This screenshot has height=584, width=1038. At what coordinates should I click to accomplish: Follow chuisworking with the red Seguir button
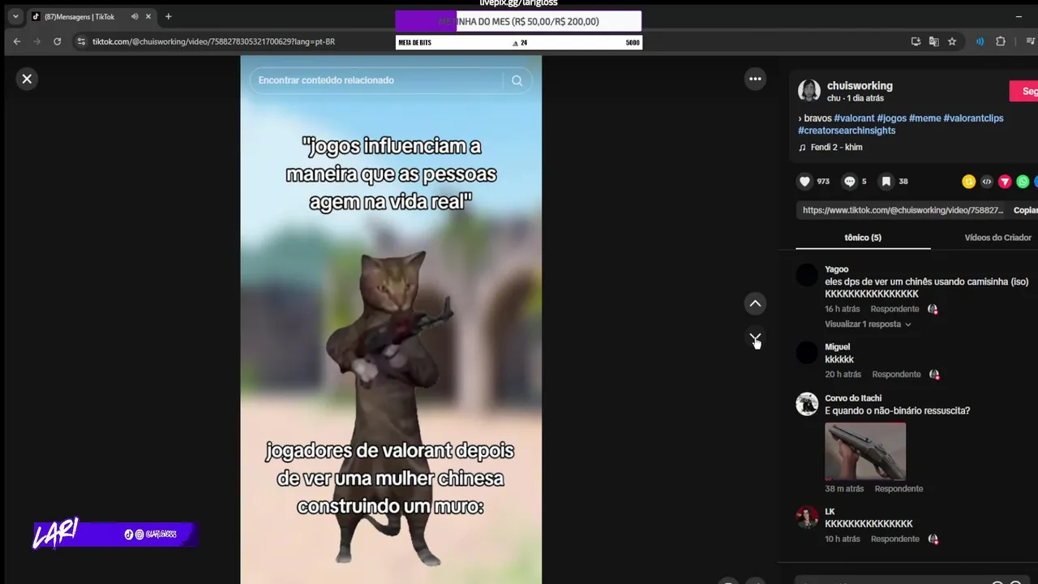coord(1023,91)
